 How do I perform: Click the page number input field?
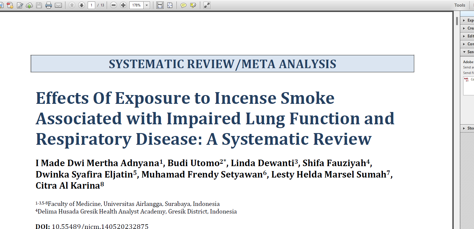tap(91, 5)
